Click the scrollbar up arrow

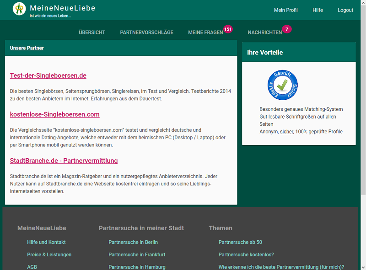(x=363, y=2)
